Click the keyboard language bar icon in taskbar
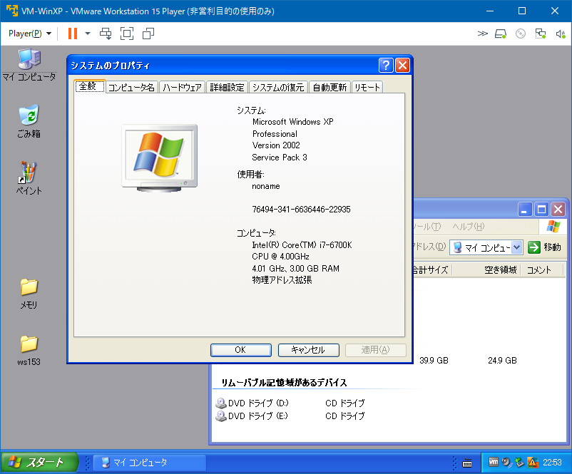 pos(467,463)
